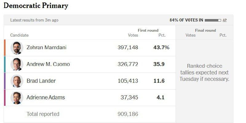This screenshot has height=123, width=246.
Task: Select the Zohran Mamdani name
Action: 46,48
